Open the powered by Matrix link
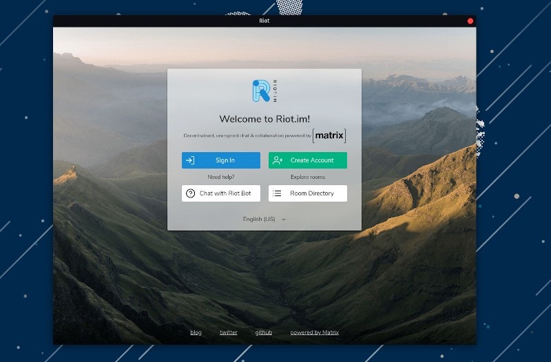551x362 pixels. coord(315,332)
